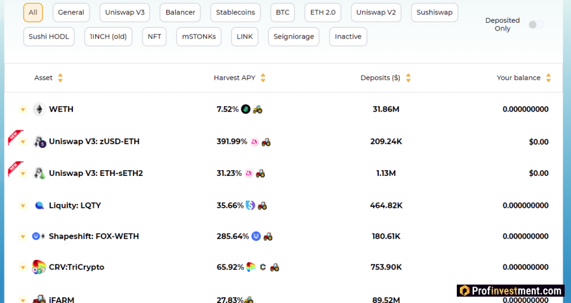
Task: Click the tractor icon beside 285.64% APY
Action: (268, 236)
